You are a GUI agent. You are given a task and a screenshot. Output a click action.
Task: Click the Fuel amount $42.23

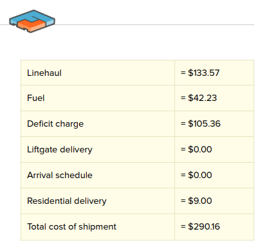click(203, 98)
